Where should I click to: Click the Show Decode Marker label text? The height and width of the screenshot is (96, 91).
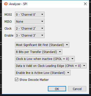pos(34,80)
